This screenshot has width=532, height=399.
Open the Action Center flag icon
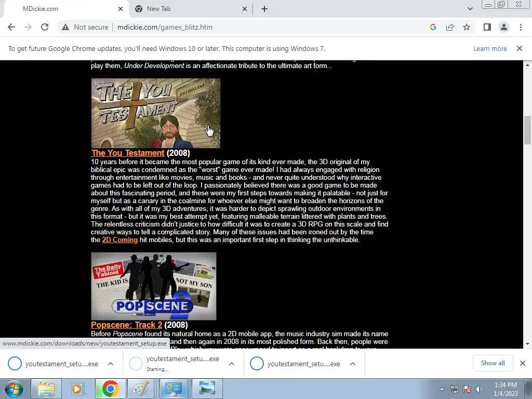click(x=467, y=389)
